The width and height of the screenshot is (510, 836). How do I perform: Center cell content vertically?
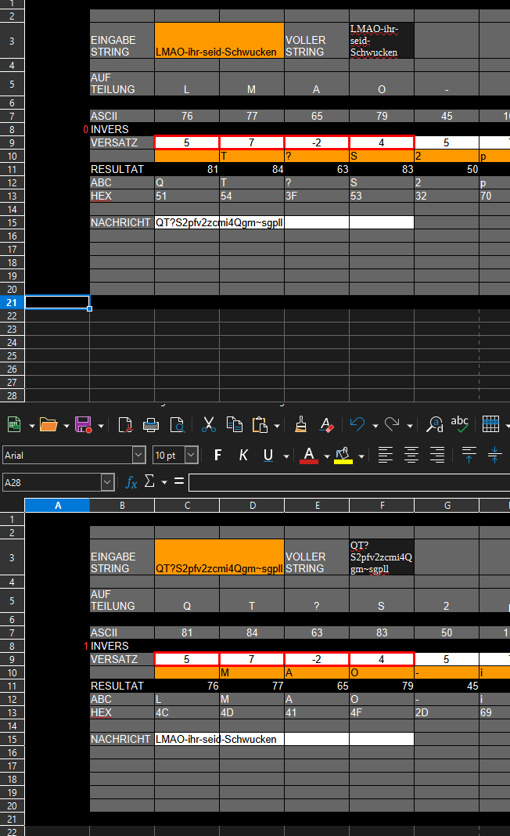click(494, 455)
